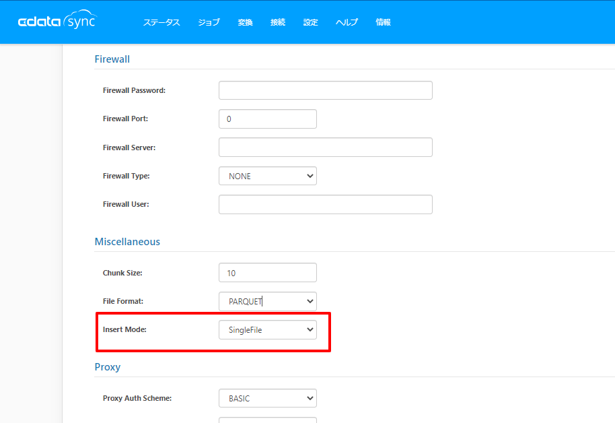Click into Firewall Server field
This screenshot has height=423, width=615.
click(325, 148)
